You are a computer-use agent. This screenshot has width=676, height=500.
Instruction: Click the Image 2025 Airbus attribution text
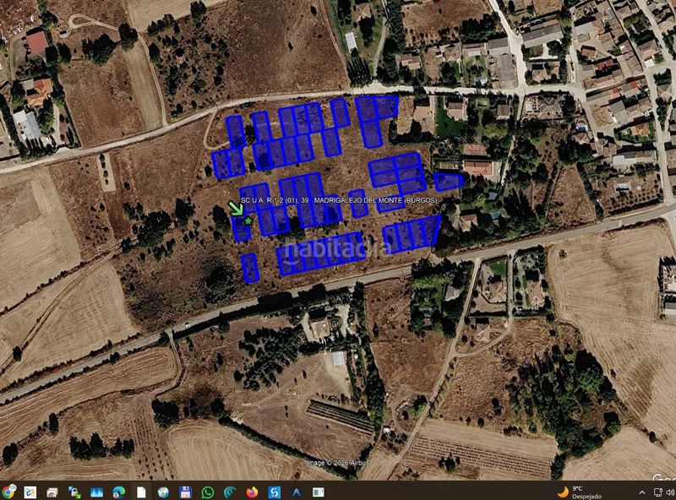click(x=337, y=463)
